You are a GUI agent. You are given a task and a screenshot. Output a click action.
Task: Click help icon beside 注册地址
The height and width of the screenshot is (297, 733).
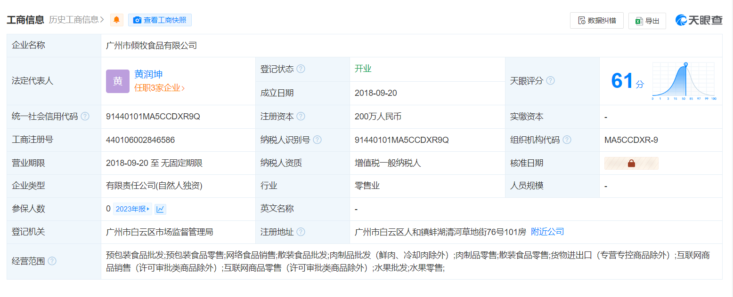coord(301,232)
